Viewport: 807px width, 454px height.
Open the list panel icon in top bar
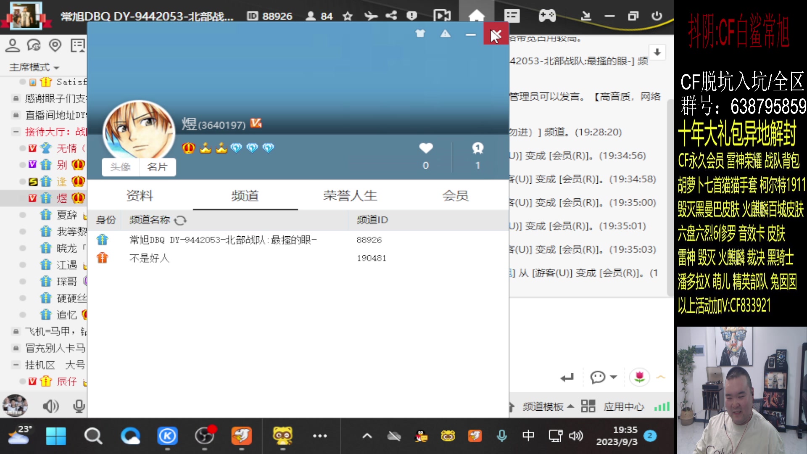tap(512, 16)
